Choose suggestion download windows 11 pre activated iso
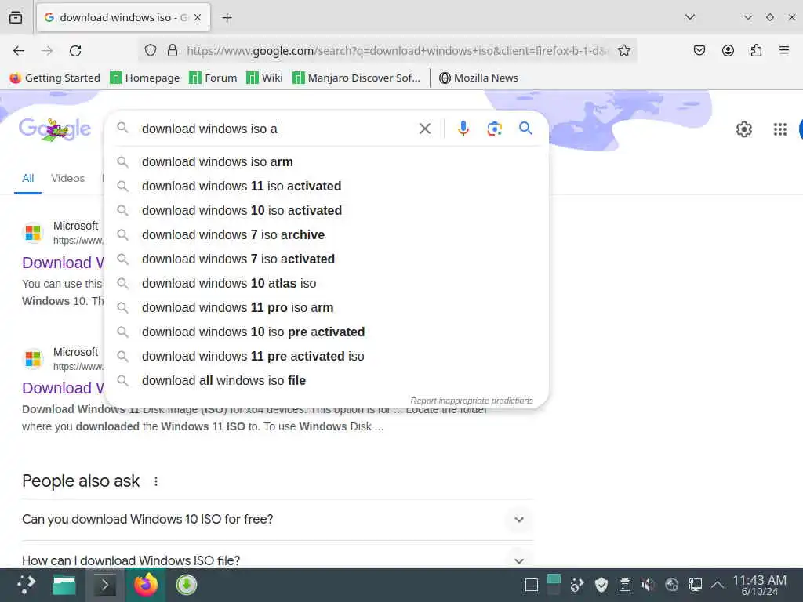 (x=326, y=357)
